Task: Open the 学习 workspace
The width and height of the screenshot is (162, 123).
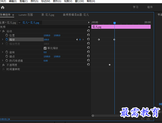Action: pyautogui.click(x=136, y=7)
